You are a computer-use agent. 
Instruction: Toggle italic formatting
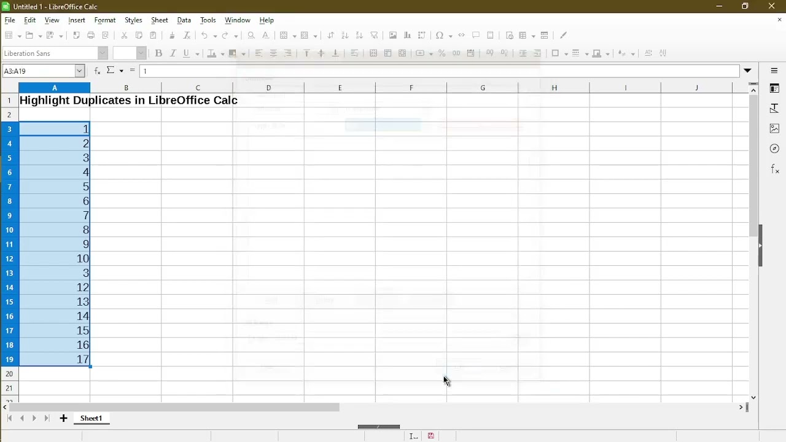(173, 53)
